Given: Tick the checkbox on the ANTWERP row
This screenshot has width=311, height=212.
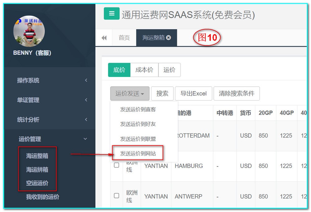Looking at the screenshot, I should pos(117,196).
